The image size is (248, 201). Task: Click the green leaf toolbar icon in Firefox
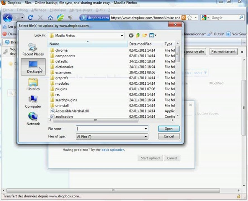point(60,18)
